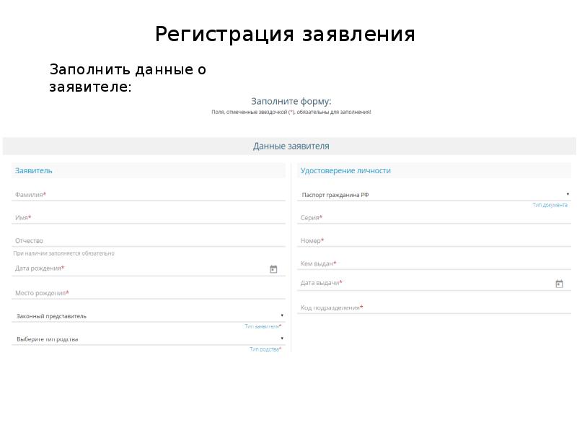Screen dimensions: 577x433
Task: Click into the Дата выдачи field
Action: click(x=422, y=283)
